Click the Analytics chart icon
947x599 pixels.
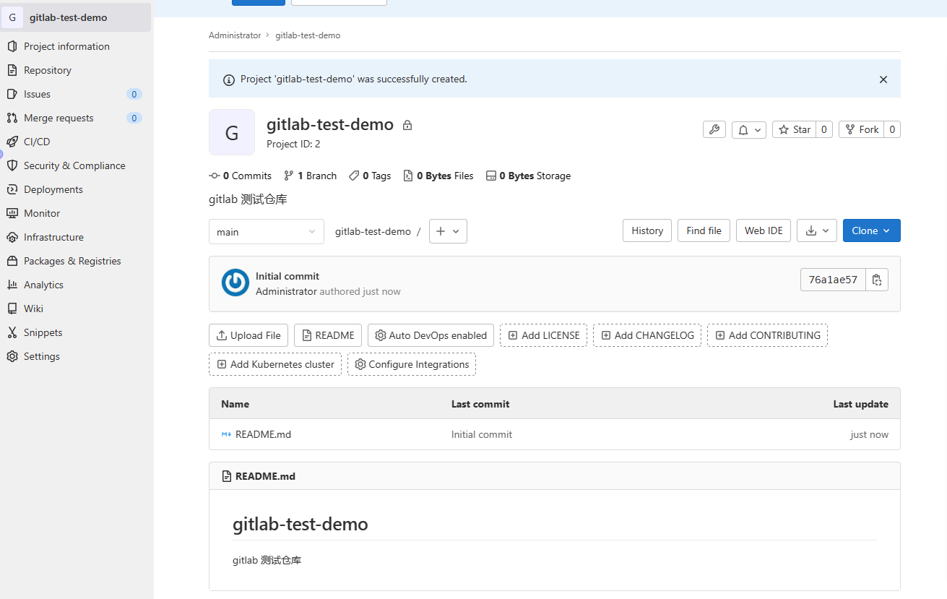[x=12, y=285]
